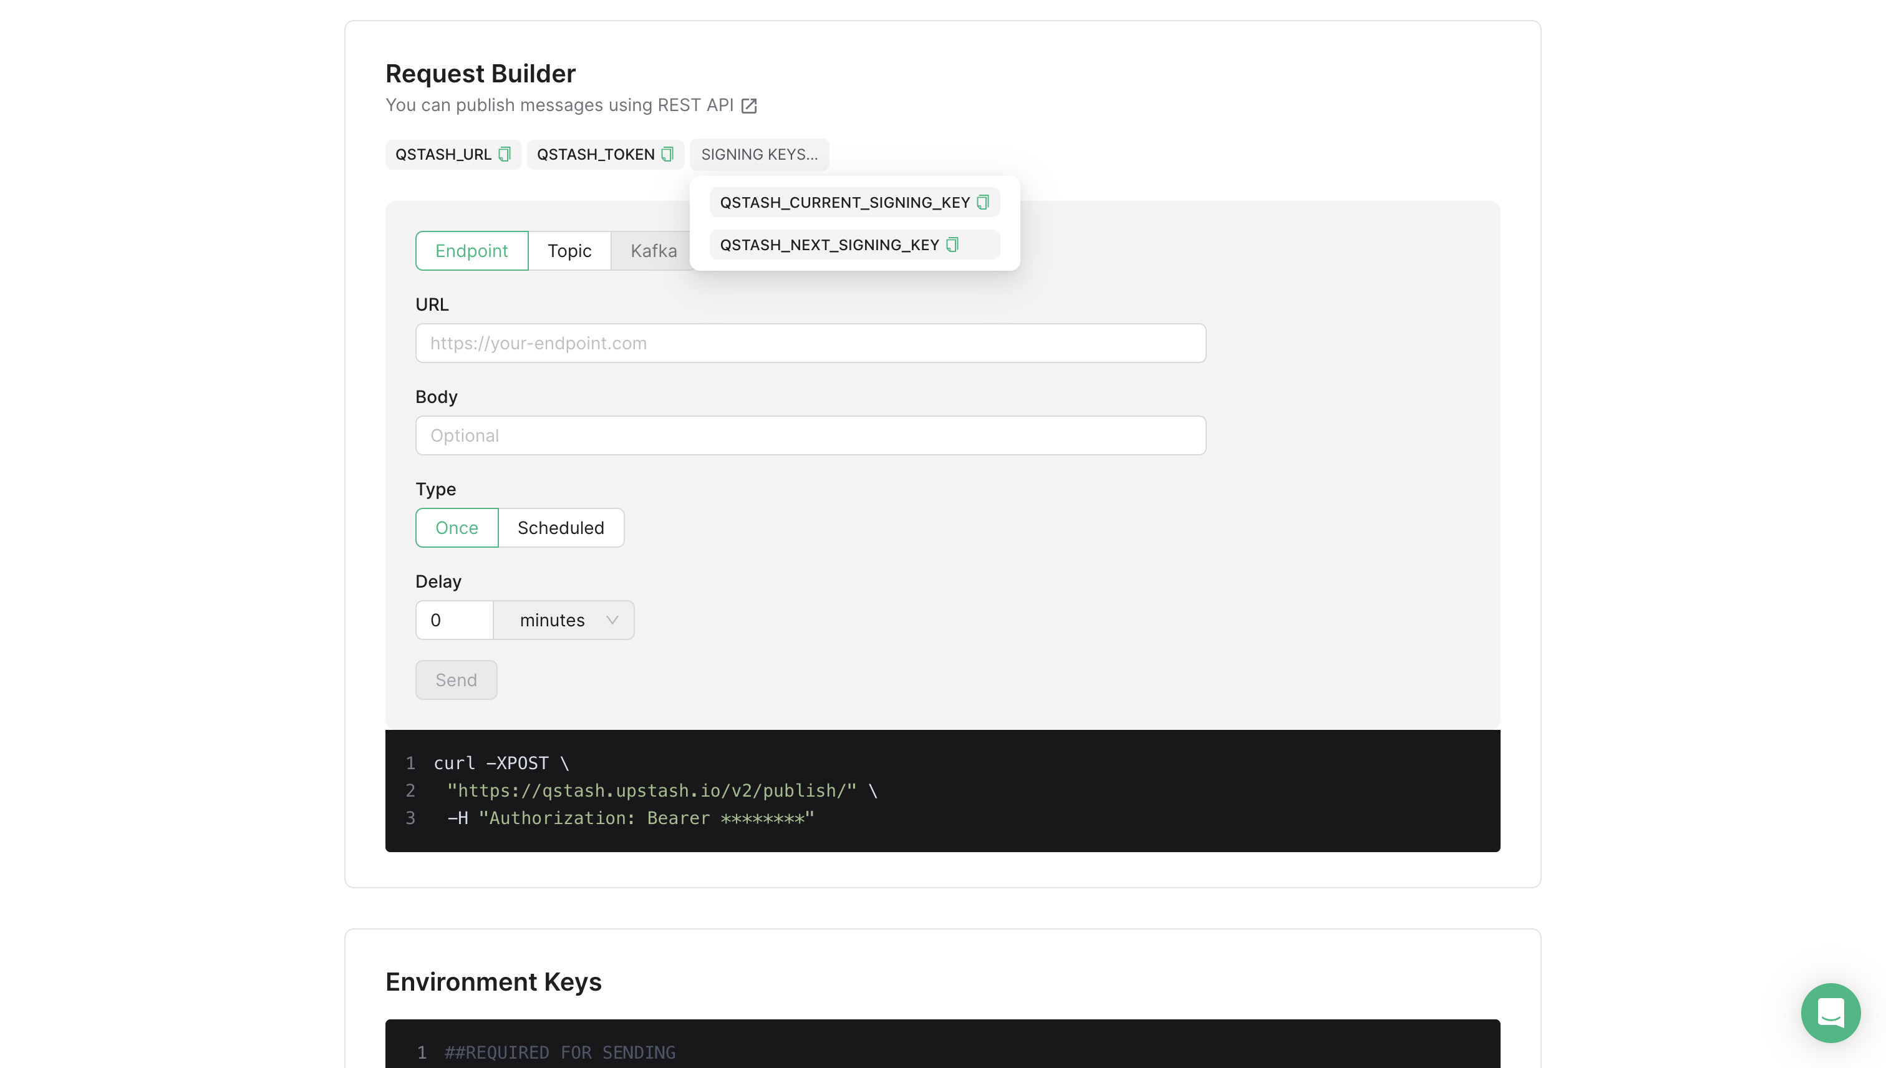Image resolution: width=1886 pixels, height=1068 pixels.
Task: Click the QSTASH_URL environment variable tag
Action: point(453,154)
